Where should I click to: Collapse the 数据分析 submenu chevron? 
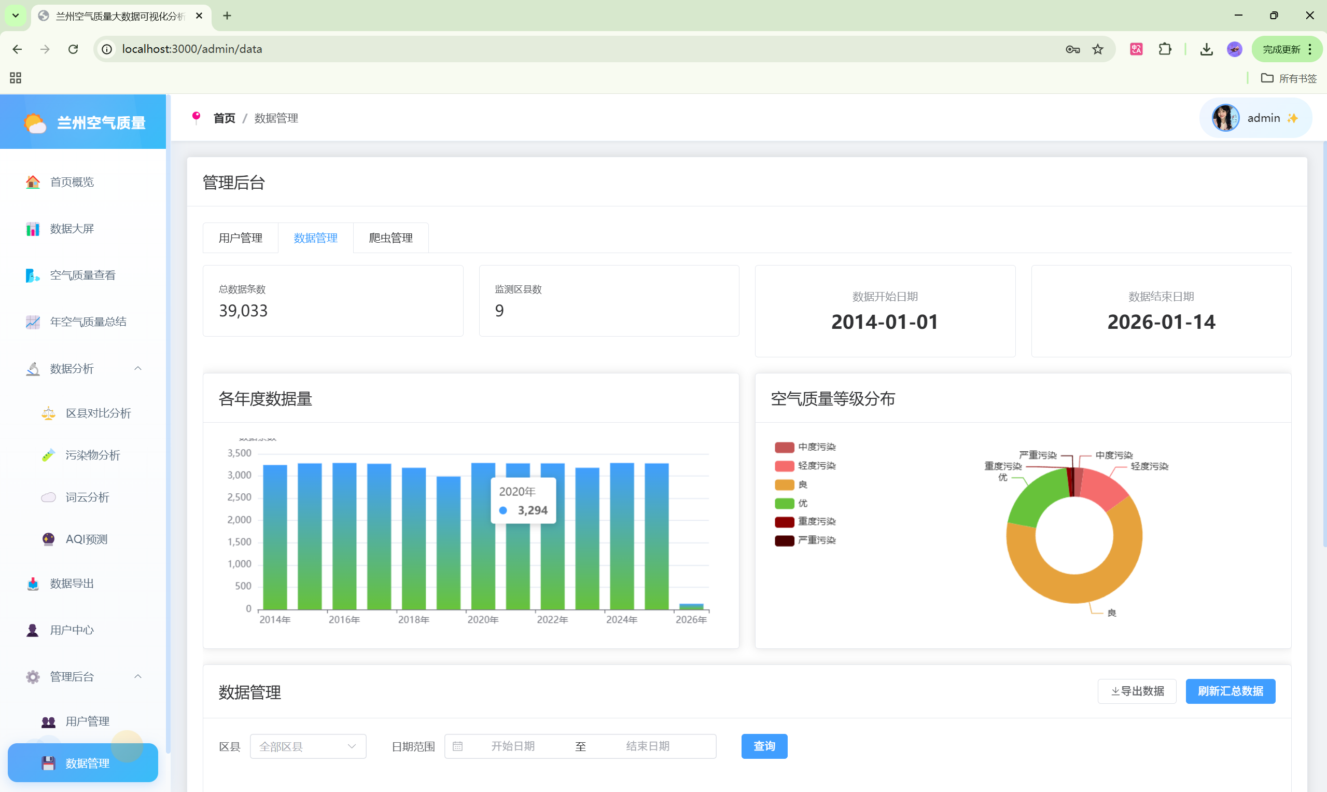(x=137, y=368)
